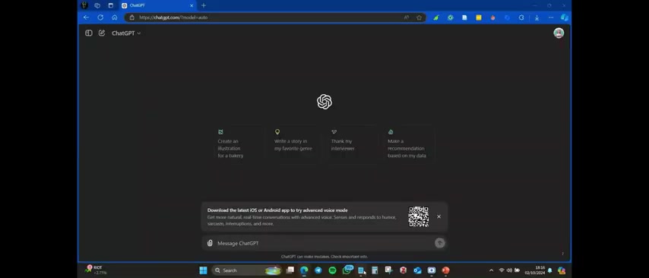Open the taskbar clock and date
Screen dimensions: 649x278
point(535,270)
